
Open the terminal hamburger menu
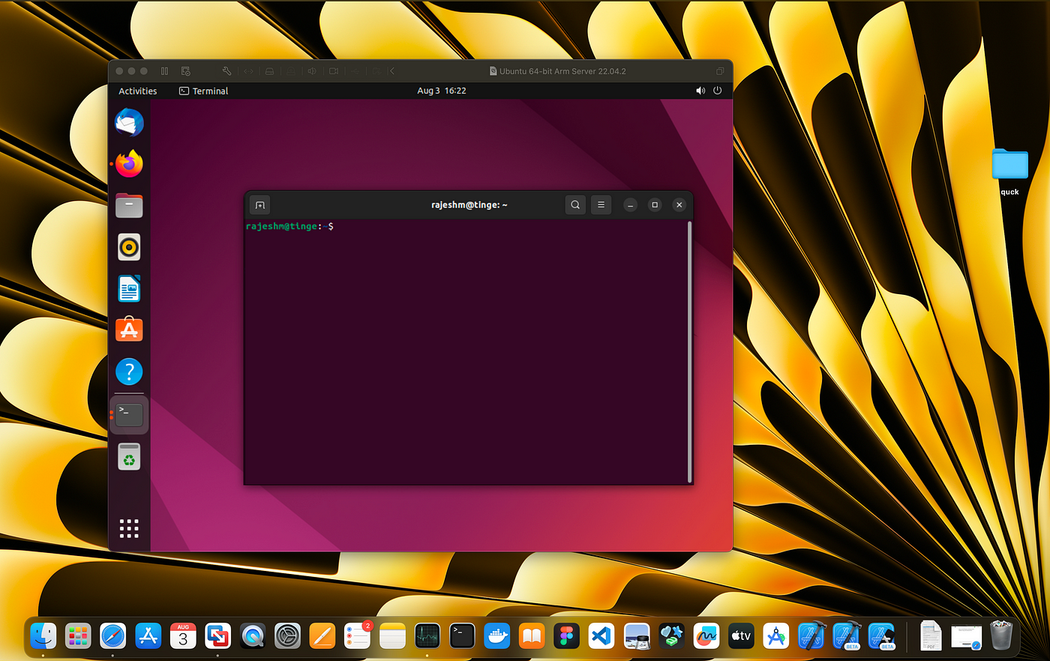(601, 205)
